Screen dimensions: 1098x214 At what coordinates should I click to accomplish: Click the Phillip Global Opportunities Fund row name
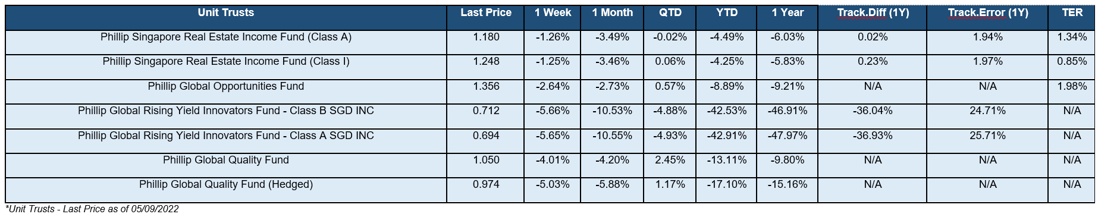pos(226,86)
